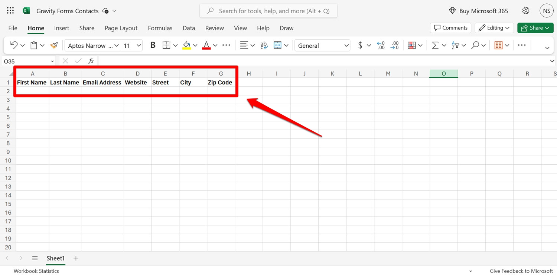The height and width of the screenshot is (275, 557).
Task: Select the Sheet1 tab
Action: point(56,258)
